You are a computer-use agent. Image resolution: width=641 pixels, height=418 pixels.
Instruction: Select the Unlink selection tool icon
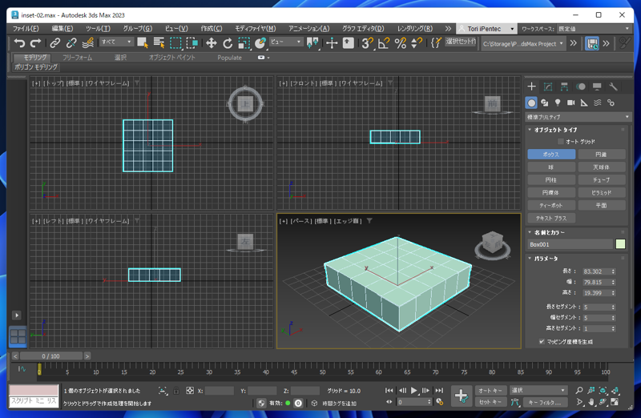[x=71, y=43]
